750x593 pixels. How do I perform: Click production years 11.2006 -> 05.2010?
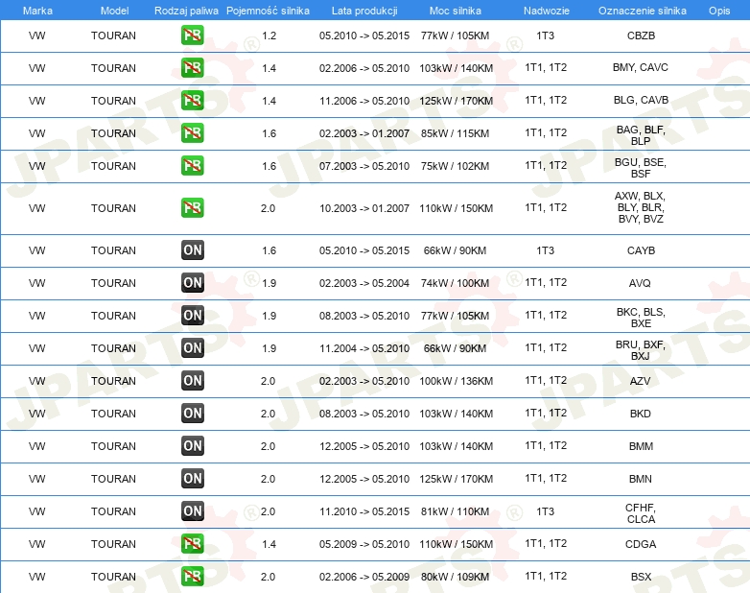(364, 101)
